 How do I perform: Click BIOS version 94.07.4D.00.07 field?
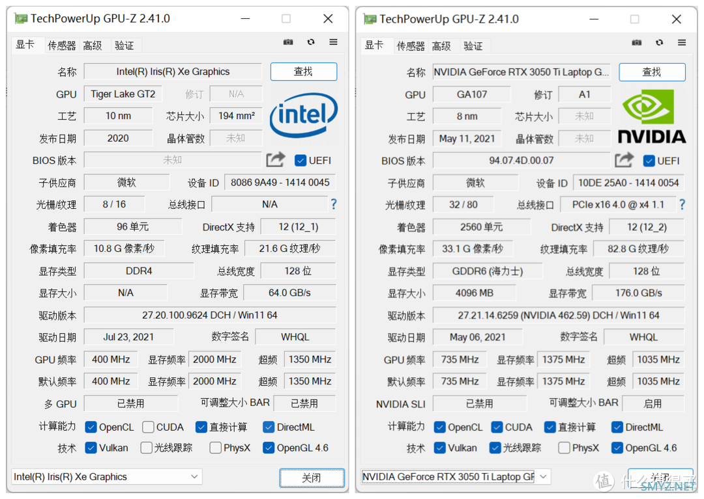521,160
